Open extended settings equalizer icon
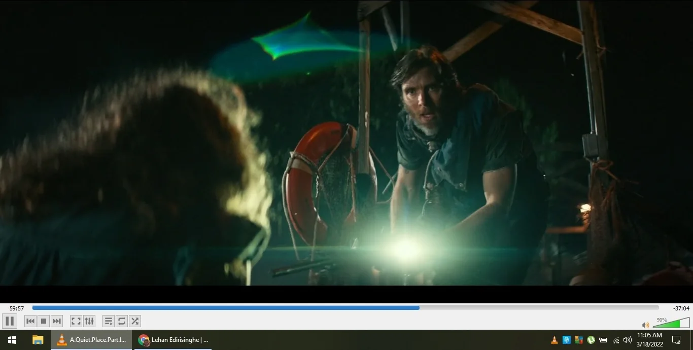The height and width of the screenshot is (350, 693). (x=89, y=321)
